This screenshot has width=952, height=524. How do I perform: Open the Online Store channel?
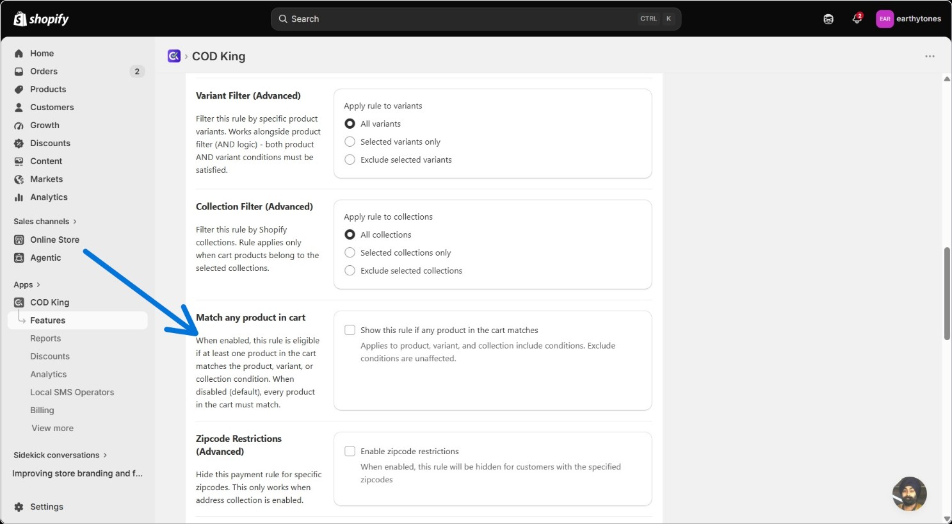pyautogui.click(x=54, y=240)
